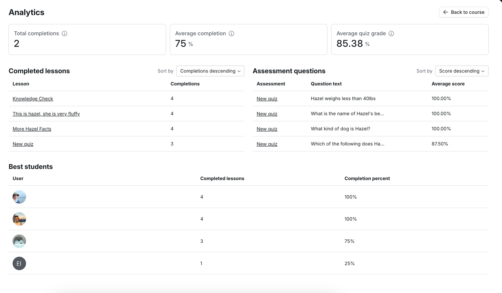The width and height of the screenshot is (502, 293).
Task: Click New quiz beside 'Hazel weighs less than 40lbs'
Action: [x=267, y=99]
